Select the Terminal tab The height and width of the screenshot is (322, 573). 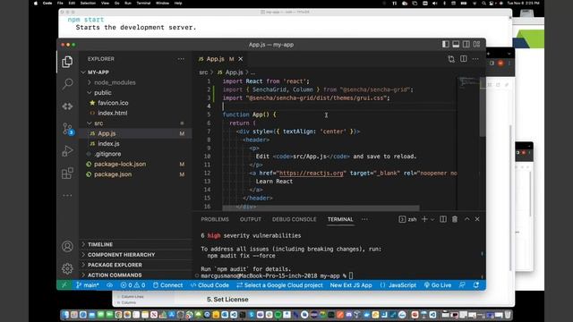pyautogui.click(x=340, y=219)
